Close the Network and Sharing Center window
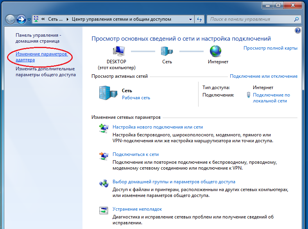This screenshot has height=229, width=308. (293, 5)
